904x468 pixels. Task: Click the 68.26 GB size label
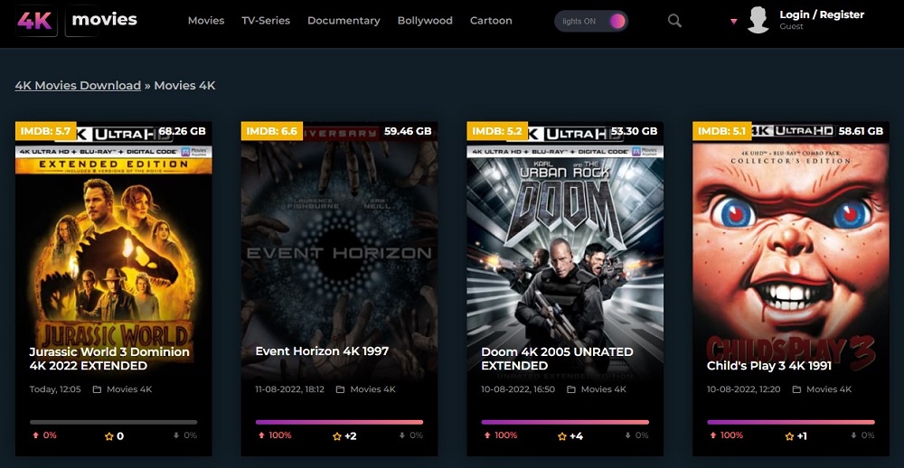coord(183,131)
